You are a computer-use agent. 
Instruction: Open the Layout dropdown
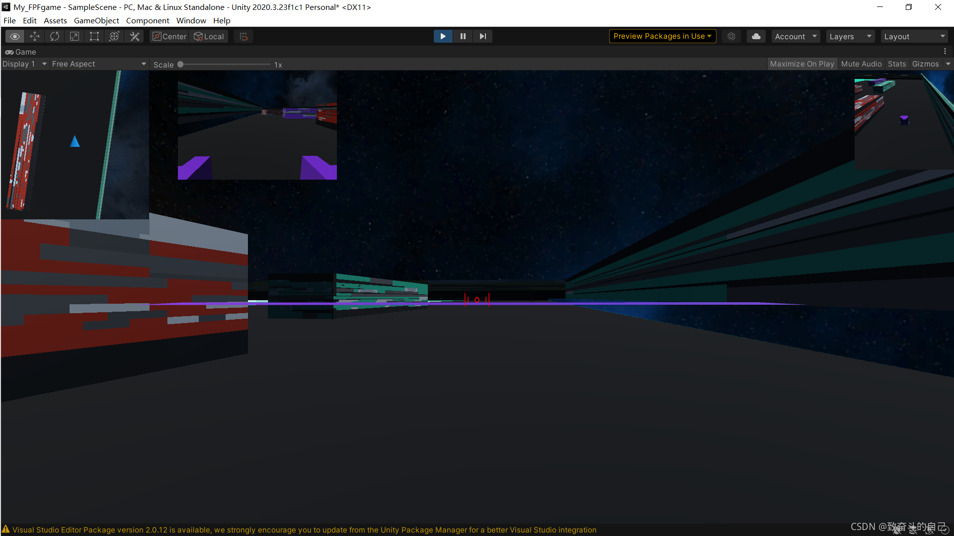tap(914, 36)
